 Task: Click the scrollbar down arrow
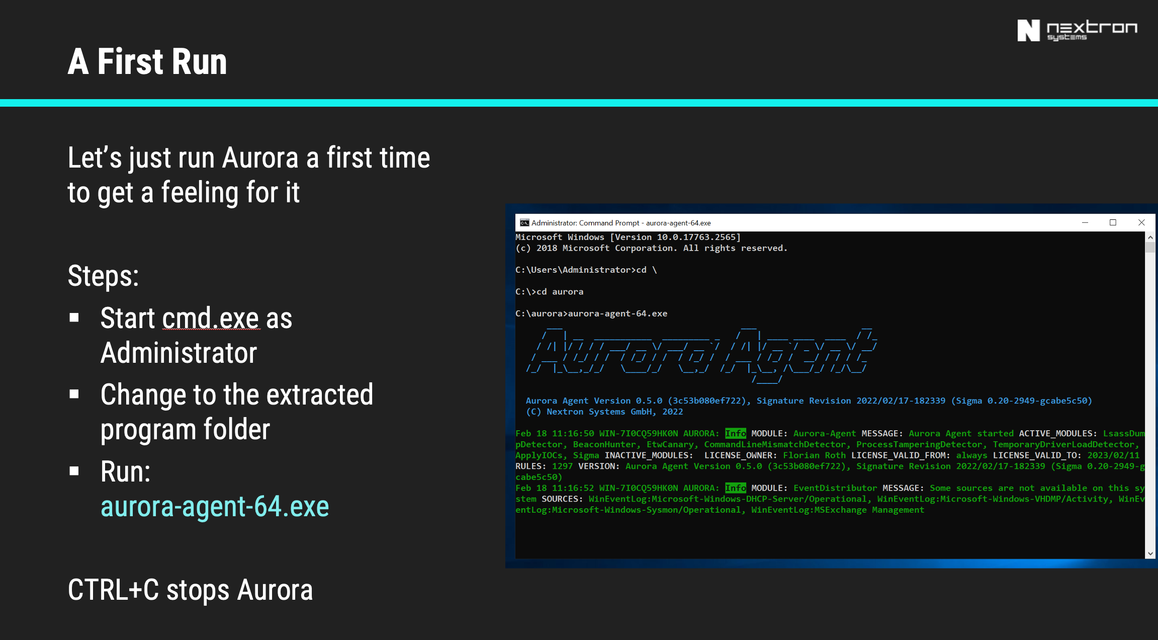coord(1150,553)
